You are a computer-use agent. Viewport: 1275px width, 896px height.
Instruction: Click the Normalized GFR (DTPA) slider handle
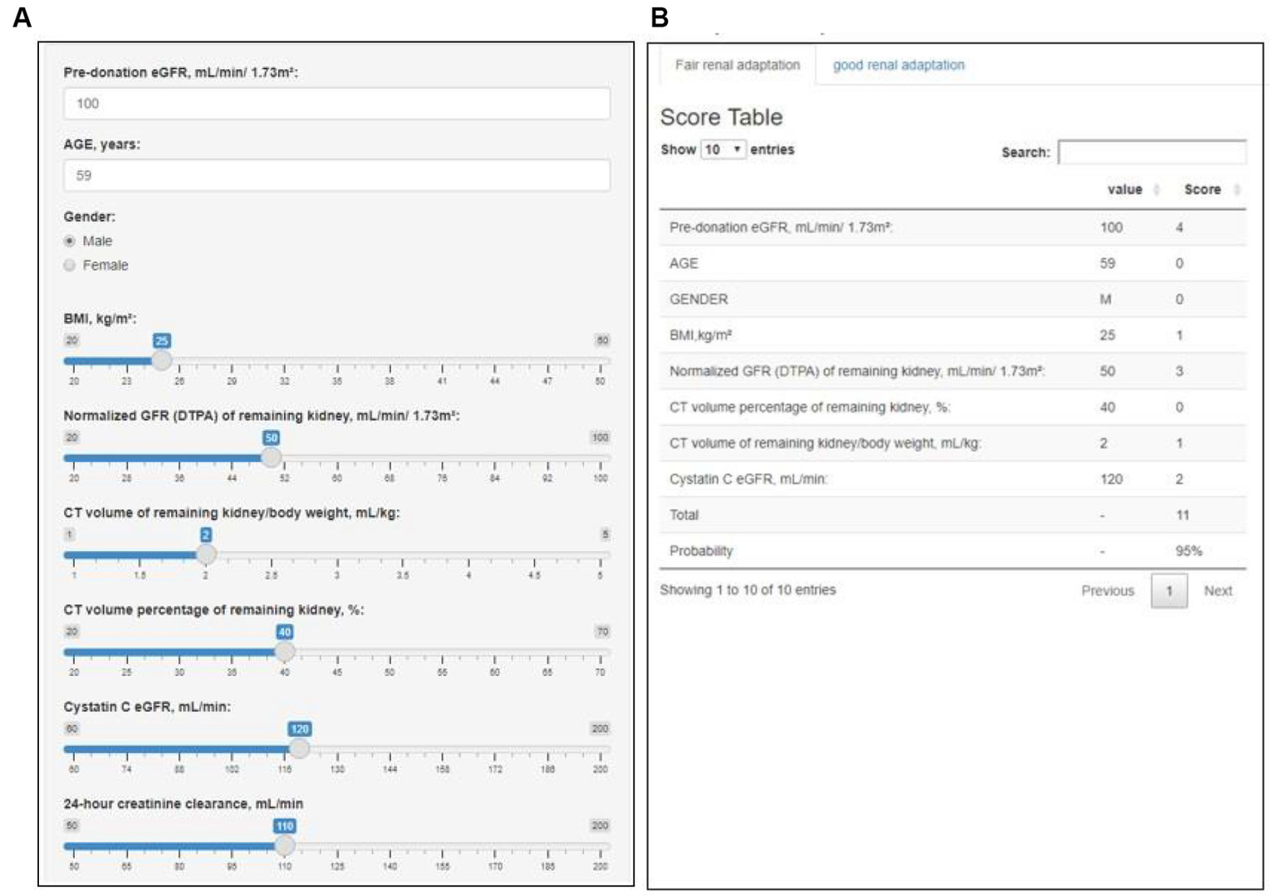click(x=271, y=458)
